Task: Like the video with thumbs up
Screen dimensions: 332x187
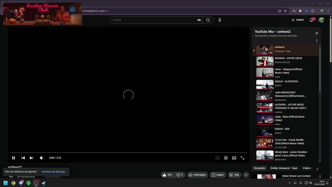Action: click(x=167, y=175)
